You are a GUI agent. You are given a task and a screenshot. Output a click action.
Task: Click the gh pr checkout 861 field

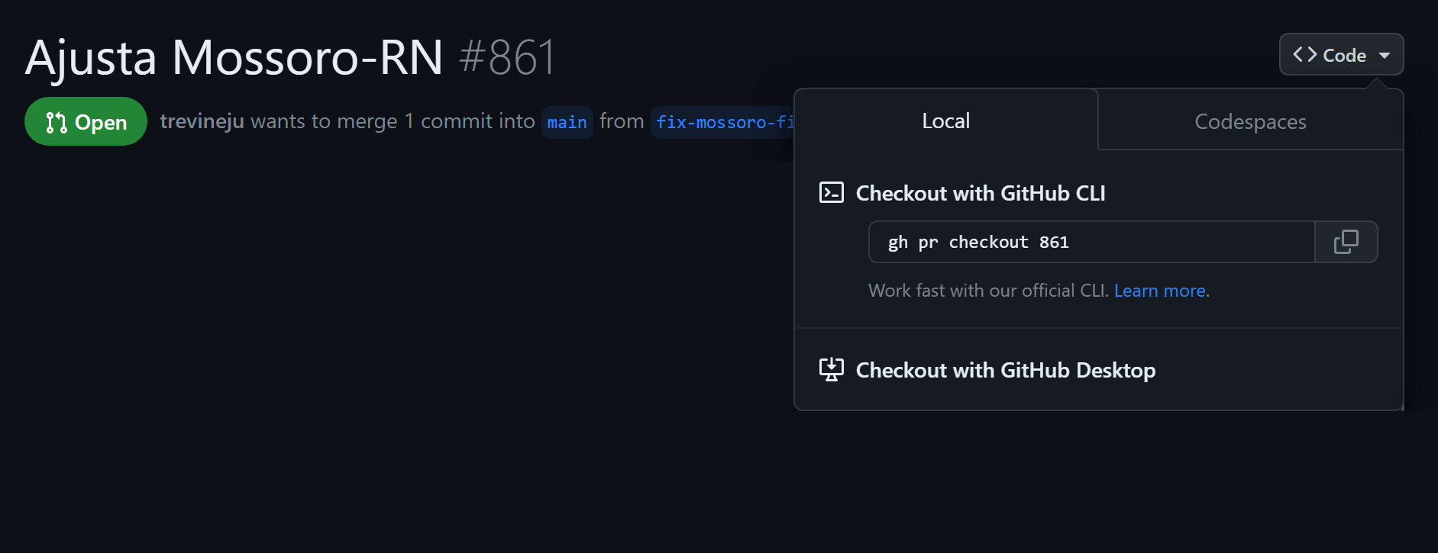[x=1092, y=242]
